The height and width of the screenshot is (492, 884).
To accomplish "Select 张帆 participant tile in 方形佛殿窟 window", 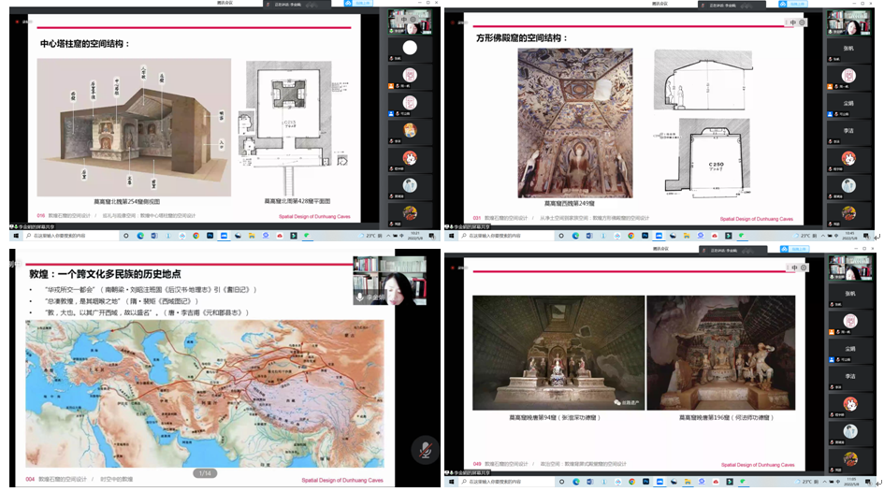I will (x=849, y=49).
